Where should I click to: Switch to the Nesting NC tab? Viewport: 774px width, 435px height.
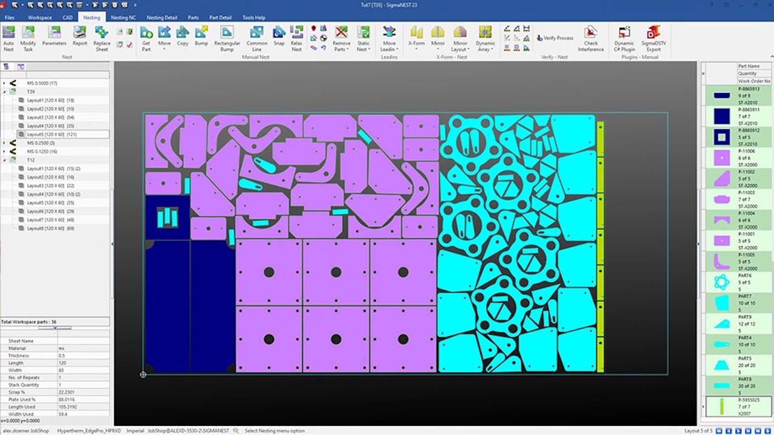[x=123, y=18]
